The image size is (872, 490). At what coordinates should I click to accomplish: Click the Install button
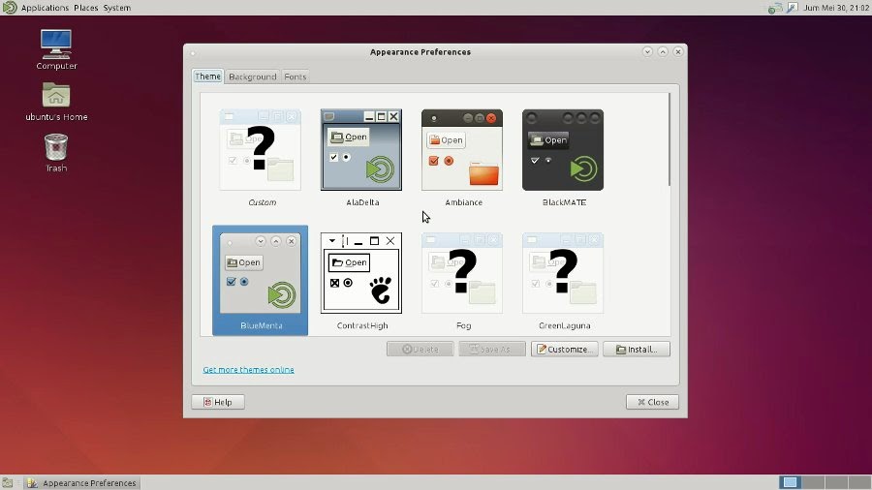637,349
